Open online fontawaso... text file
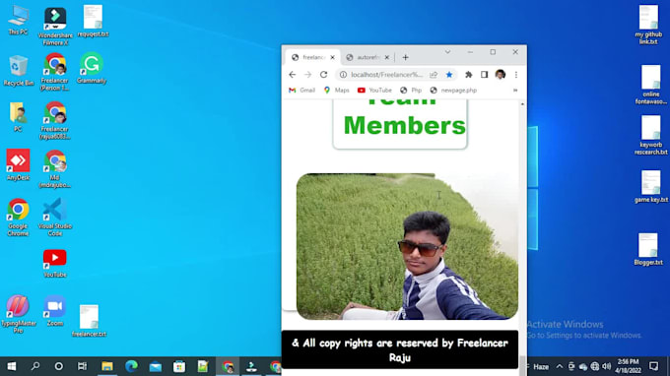The height and width of the screenshot is (376, 670). pyautogui.click(x=650, y=85)
